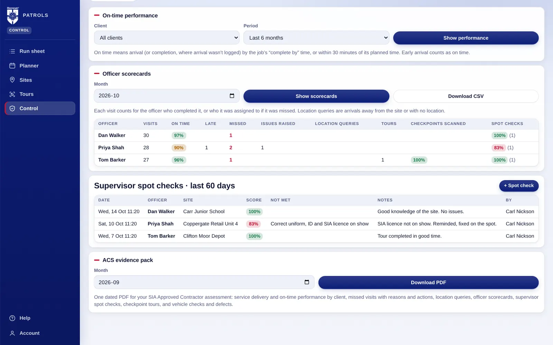The height and width of the screenshot is (345, 553).
Task: Collapse the On-time performance section
Action: click(x=97, y=16)
